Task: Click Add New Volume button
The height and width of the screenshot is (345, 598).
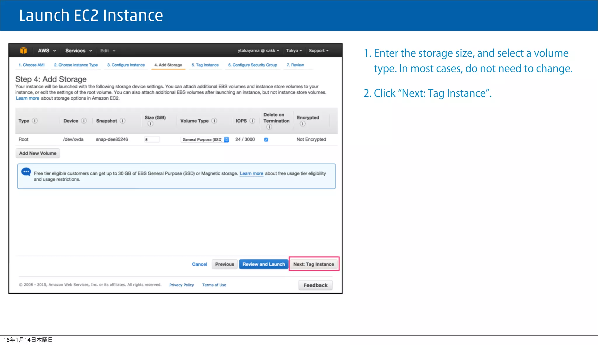Action: 38,153
